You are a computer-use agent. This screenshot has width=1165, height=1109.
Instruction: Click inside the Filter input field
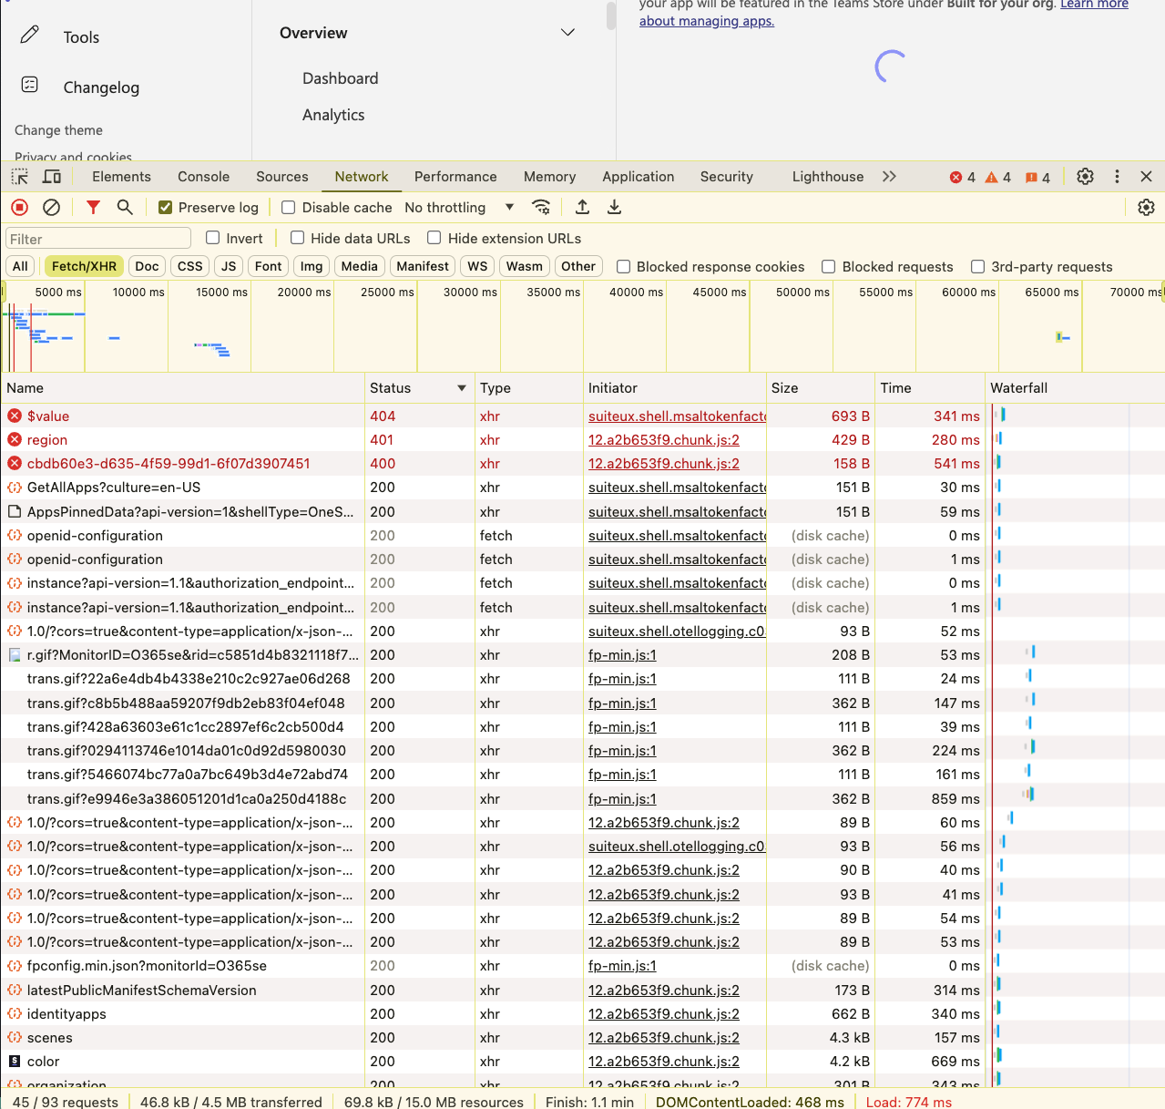point(97,238)
